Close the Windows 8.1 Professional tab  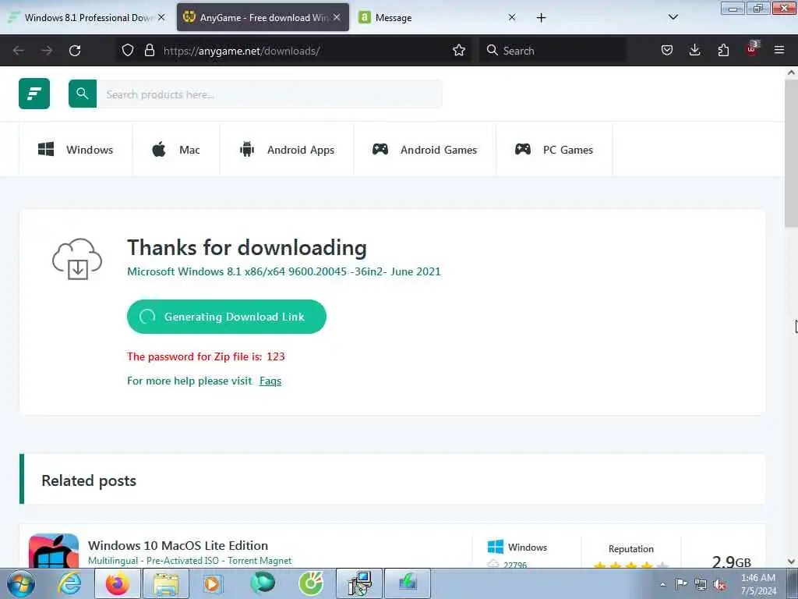(x=161, y=17)
